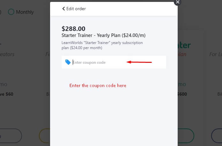The height and width of the screenshot is (146, 222).
Task: Close the order dialog with the X icon
Action: [x=178, y=2]
